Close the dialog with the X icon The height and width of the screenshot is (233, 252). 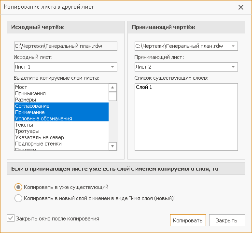(241, 7)
